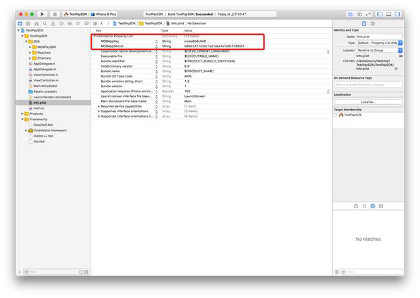Select AppDelegate.m in navigator
420x298 pixels.
pyautogui.click(x=45, y=69)
